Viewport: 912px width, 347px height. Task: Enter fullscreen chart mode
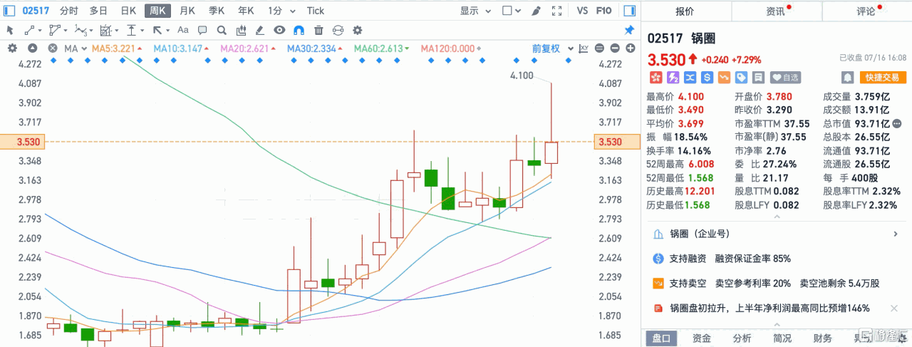[x=557, y=11]
